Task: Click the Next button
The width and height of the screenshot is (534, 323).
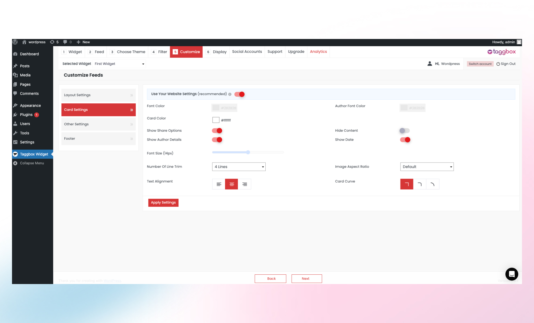Action: pyautogui.click(x=307, y=279)
